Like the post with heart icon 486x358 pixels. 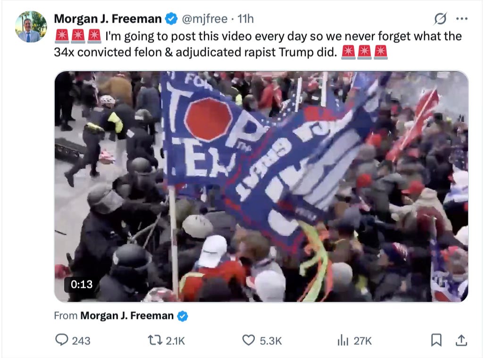pos(248,341)
